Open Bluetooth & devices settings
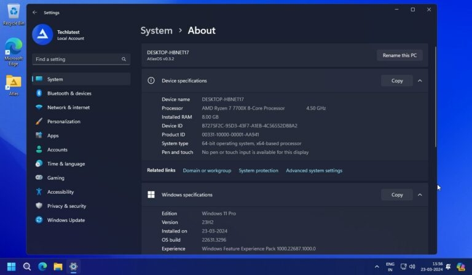The height and width of the screenshot is (275, 472). [x=81, y=94]
